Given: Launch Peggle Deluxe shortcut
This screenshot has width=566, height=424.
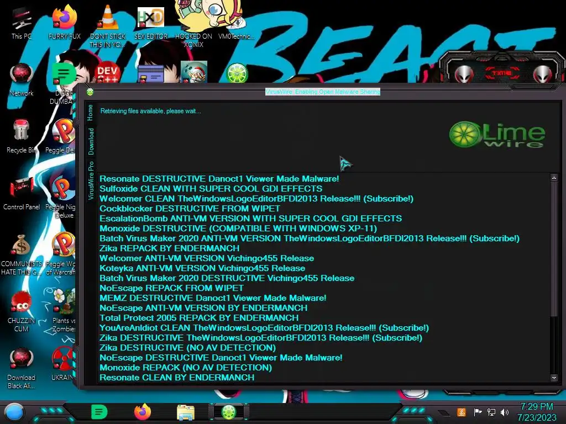Looking at the screenshot, I should click(x=61, y=137).
